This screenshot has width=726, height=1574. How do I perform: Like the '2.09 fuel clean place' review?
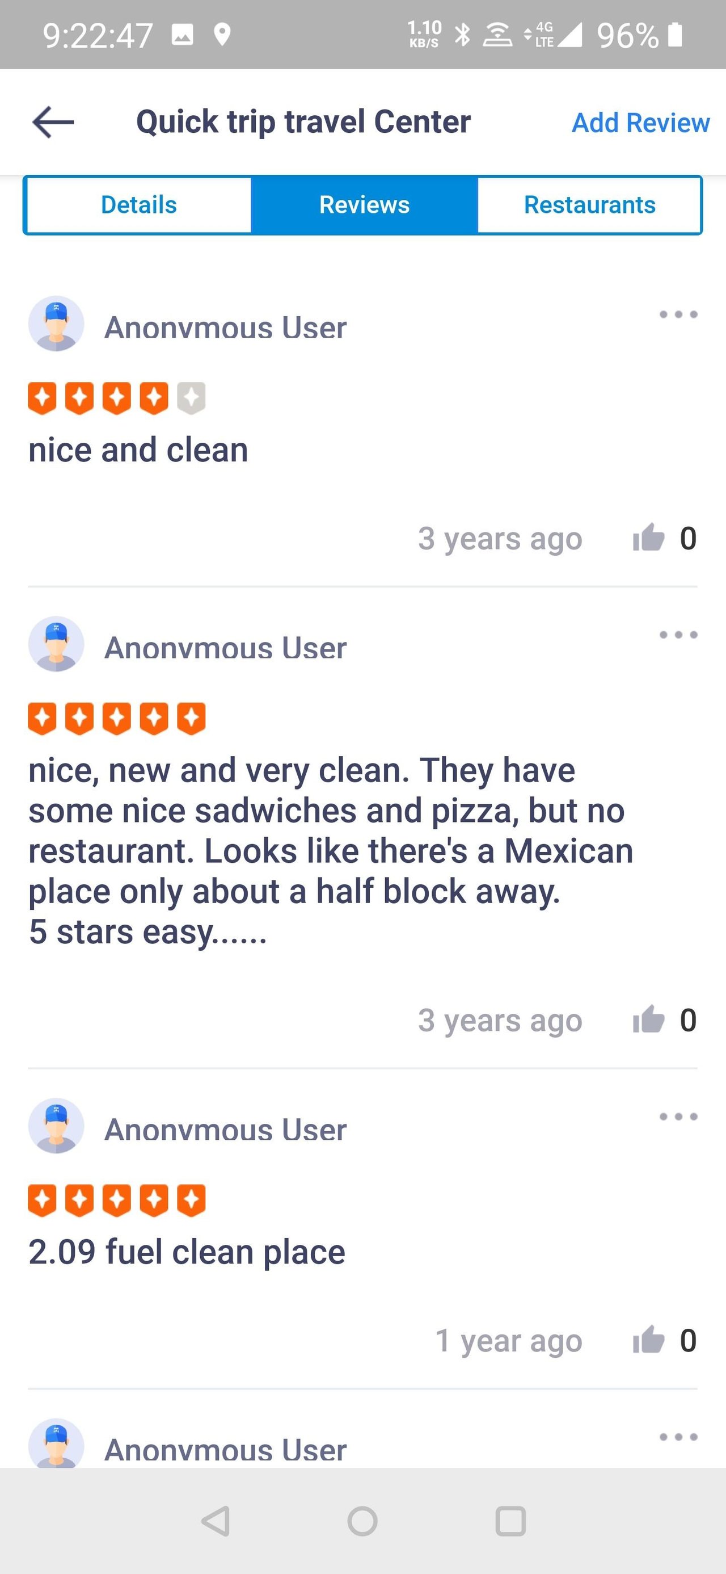648,1340
